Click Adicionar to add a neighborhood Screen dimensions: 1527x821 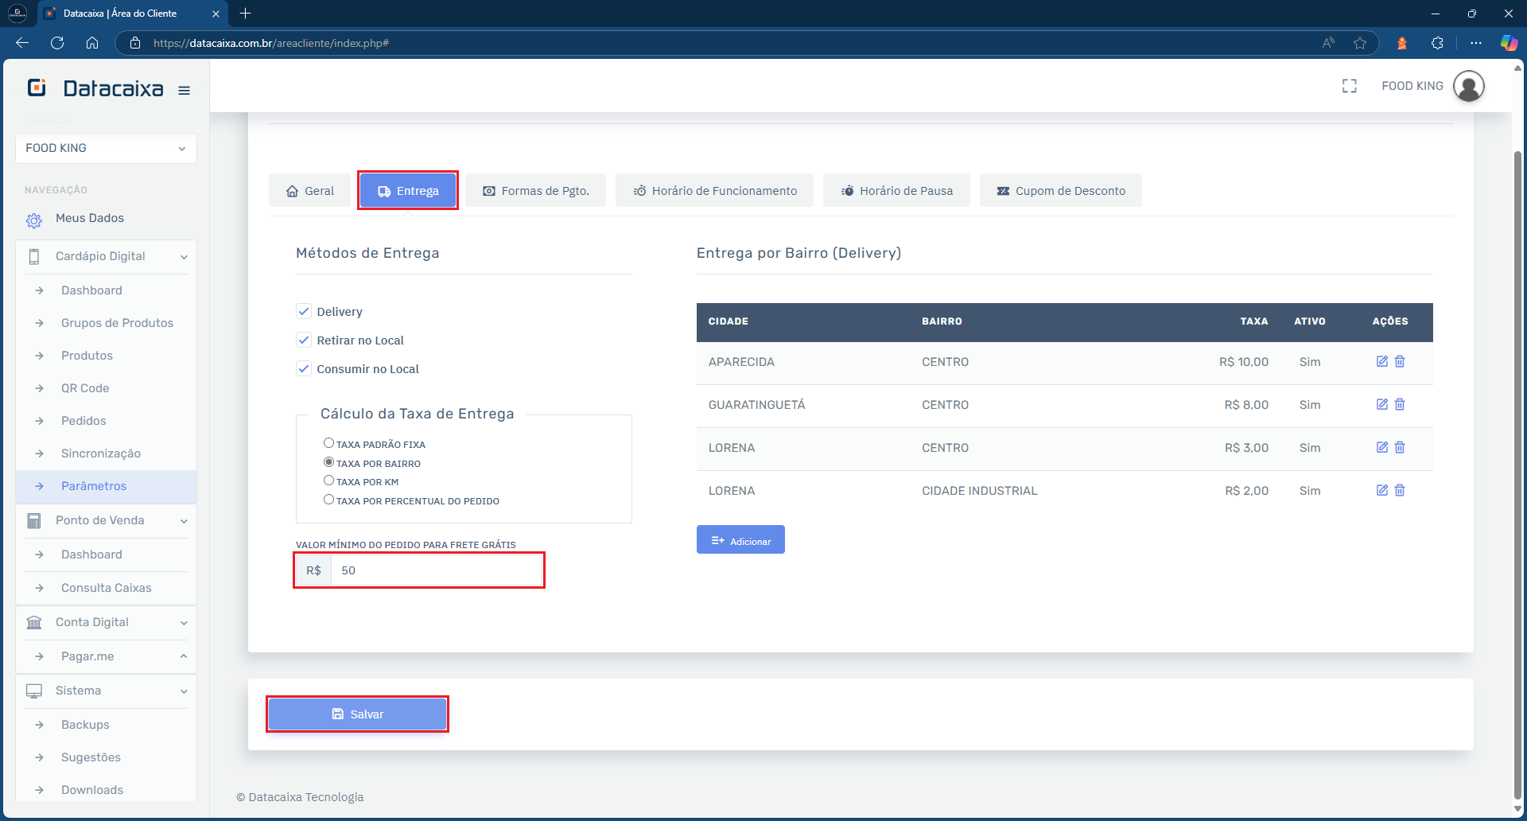click(740, 540)
